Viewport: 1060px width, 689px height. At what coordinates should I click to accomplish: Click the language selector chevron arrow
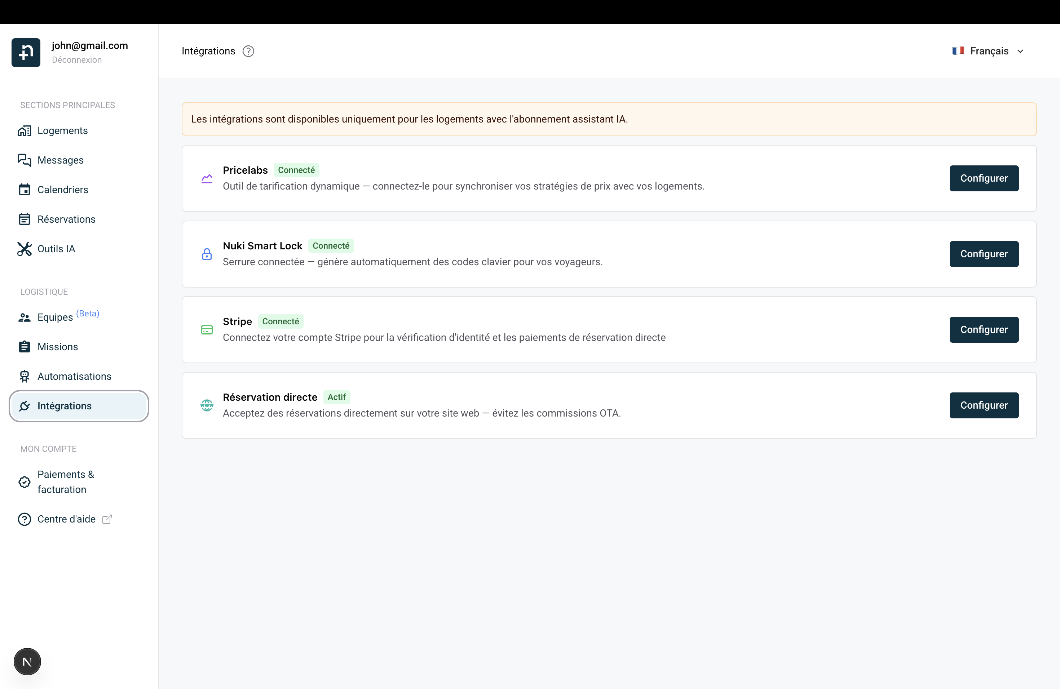point(1020,51)
